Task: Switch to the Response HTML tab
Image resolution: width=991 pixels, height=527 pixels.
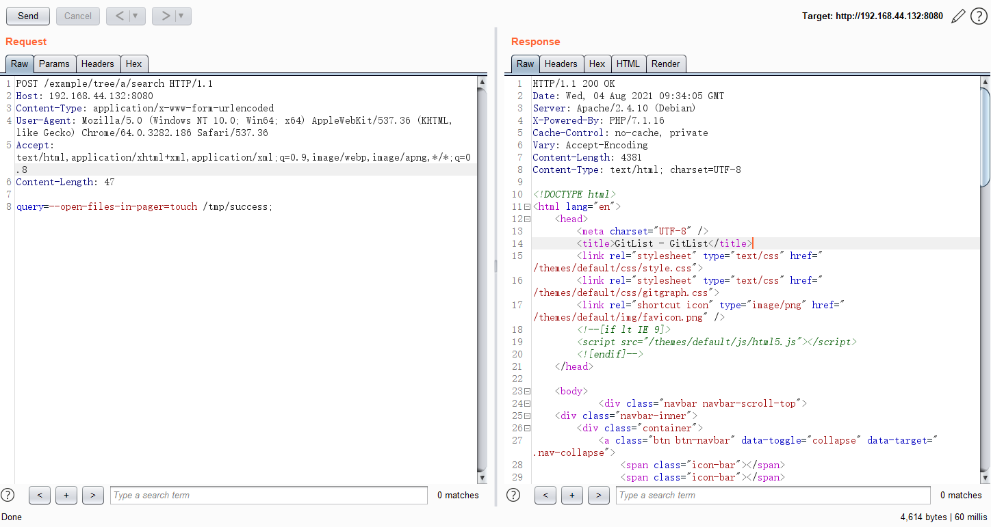Action: point(628,64)
